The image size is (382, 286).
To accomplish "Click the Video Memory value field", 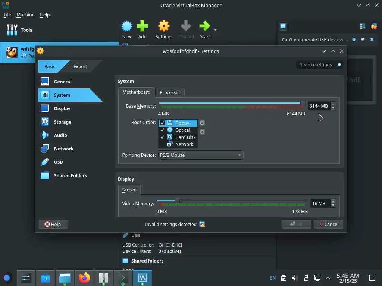I will (x=320, y=204).
